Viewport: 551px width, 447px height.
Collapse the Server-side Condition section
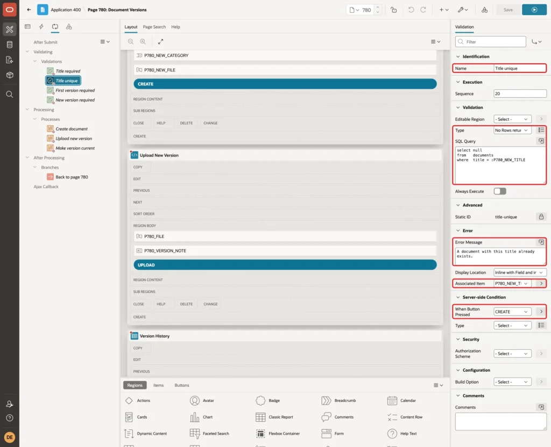coord(458,297)
